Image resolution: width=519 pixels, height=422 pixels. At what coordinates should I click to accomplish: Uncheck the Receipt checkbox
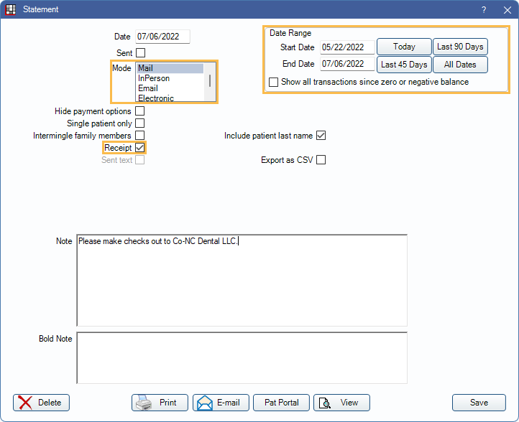(x=140, y=147)
